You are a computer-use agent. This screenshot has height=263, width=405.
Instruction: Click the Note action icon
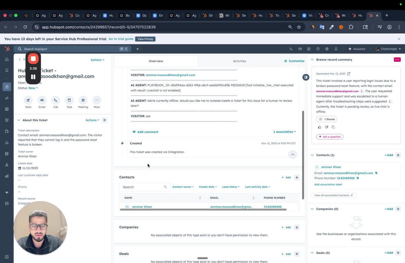pyautogui.click(x=28, y=100)
